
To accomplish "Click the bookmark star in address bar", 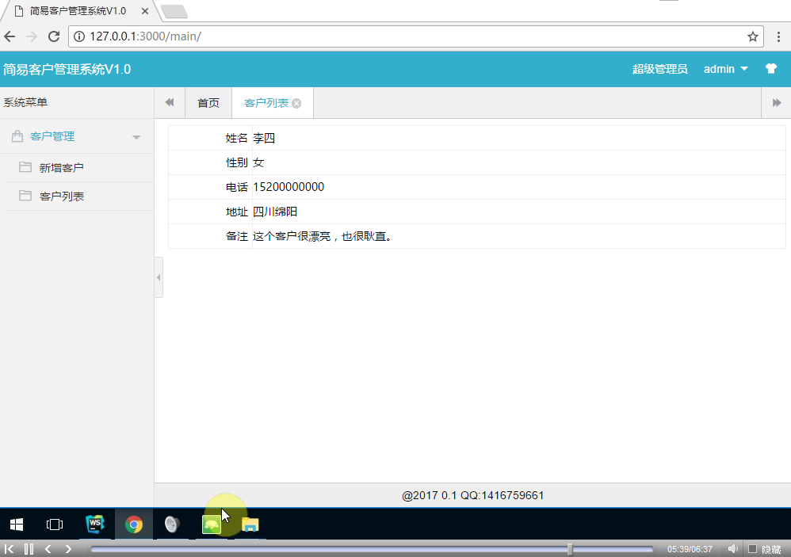I will point(752,36).
